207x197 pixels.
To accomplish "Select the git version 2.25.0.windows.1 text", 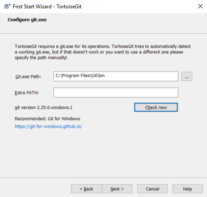I will pos(44,107).
